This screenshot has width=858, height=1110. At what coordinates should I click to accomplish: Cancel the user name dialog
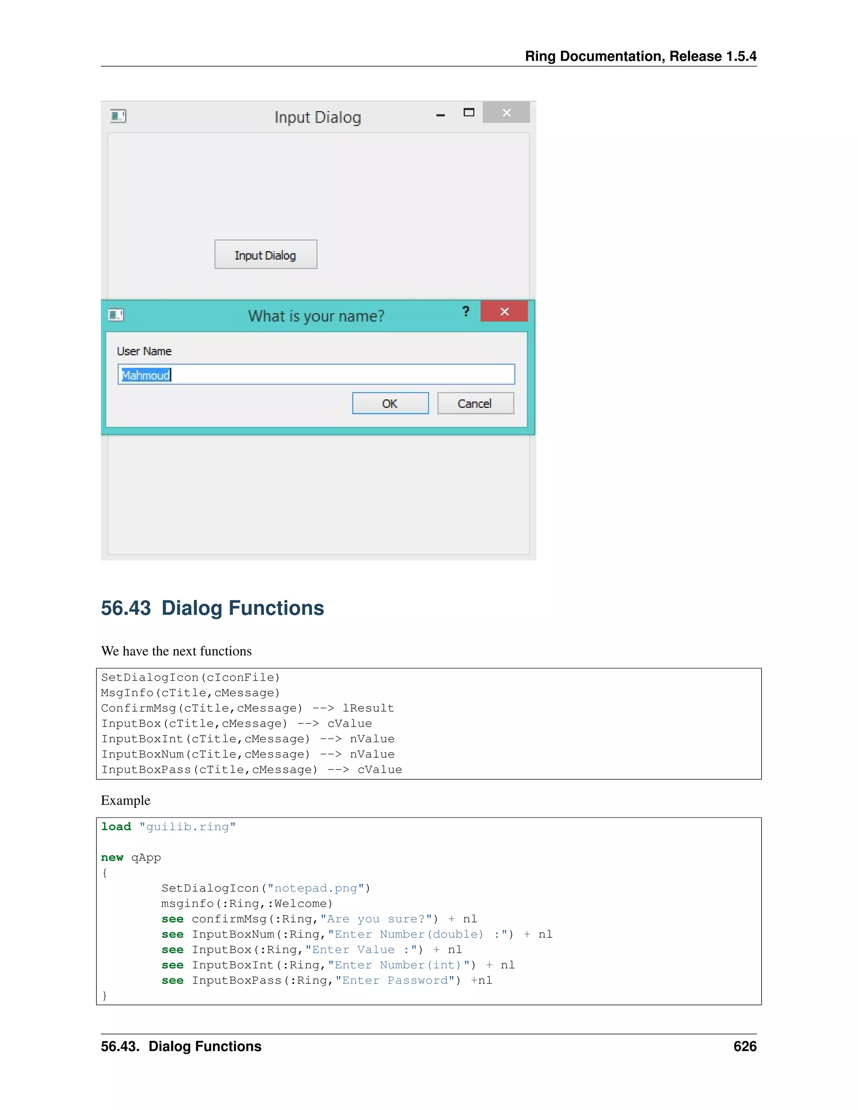point(475,403)
